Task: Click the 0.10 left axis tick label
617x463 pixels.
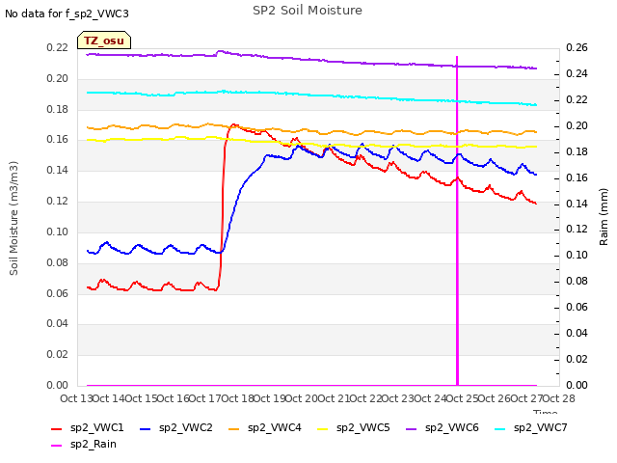Action: pyautogui.click(x=58, y=231)
